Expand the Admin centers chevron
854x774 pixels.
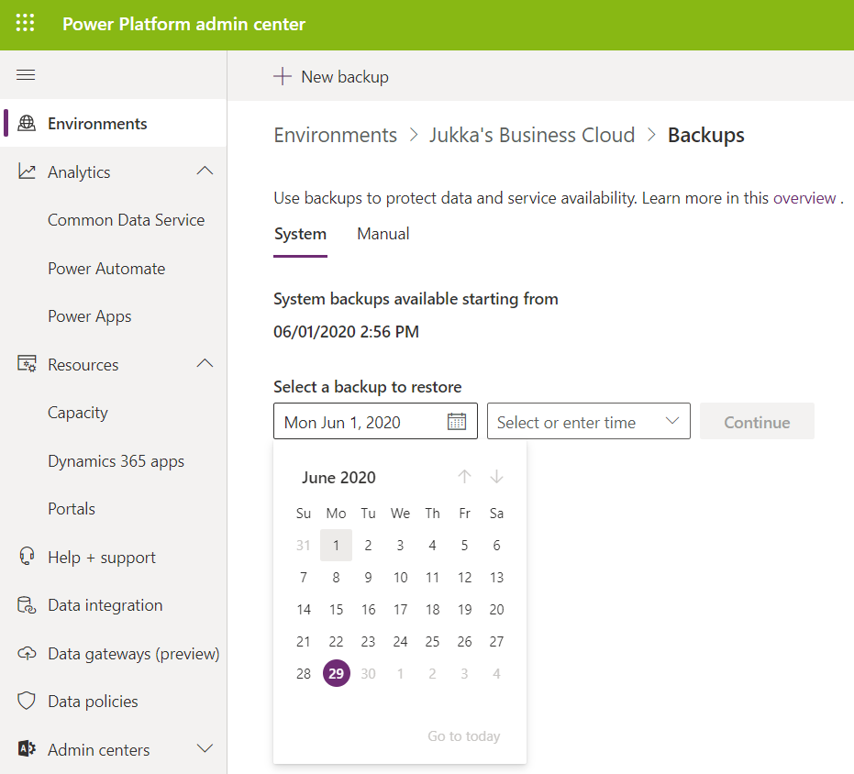[x=205, y=748]
